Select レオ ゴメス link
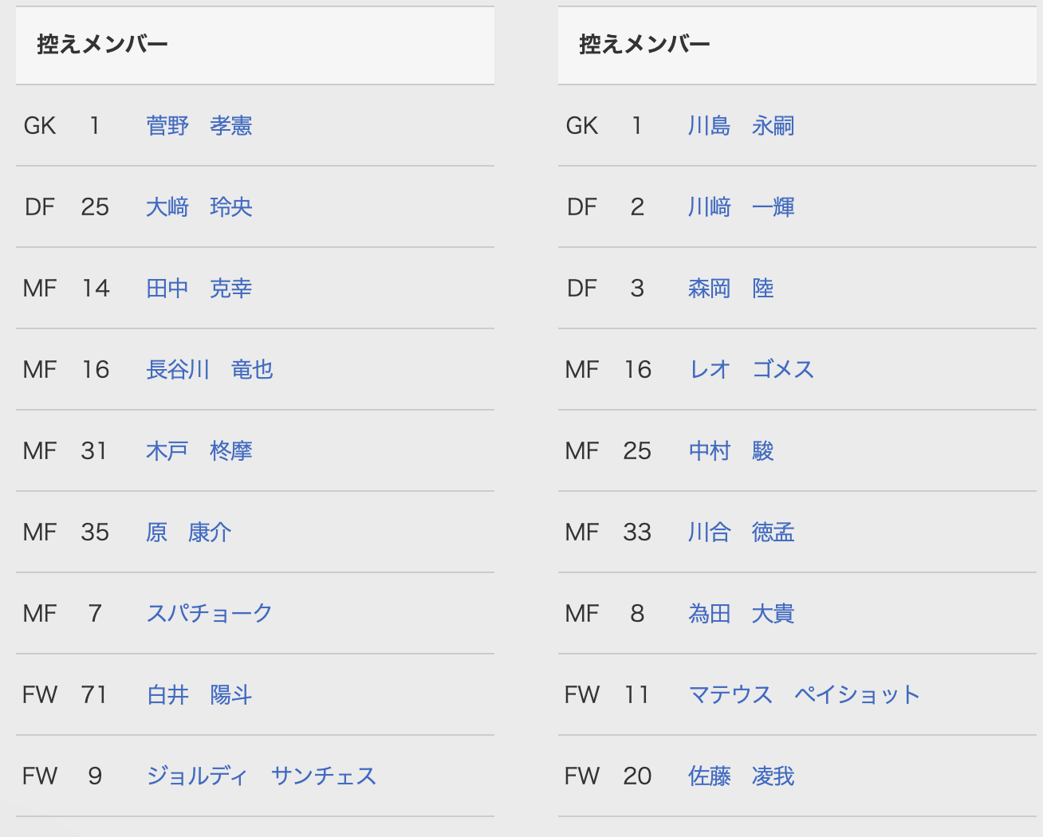This screenshot has height=837, width=1043. click(751, 370)
